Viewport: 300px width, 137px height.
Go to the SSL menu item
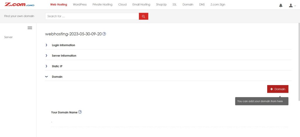pos(175,5)
